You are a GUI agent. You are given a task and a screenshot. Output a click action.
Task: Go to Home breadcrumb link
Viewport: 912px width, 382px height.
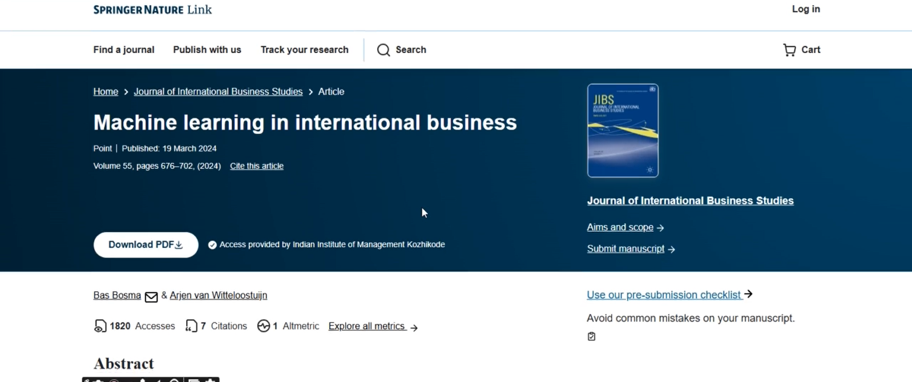(x=106, y=91)
